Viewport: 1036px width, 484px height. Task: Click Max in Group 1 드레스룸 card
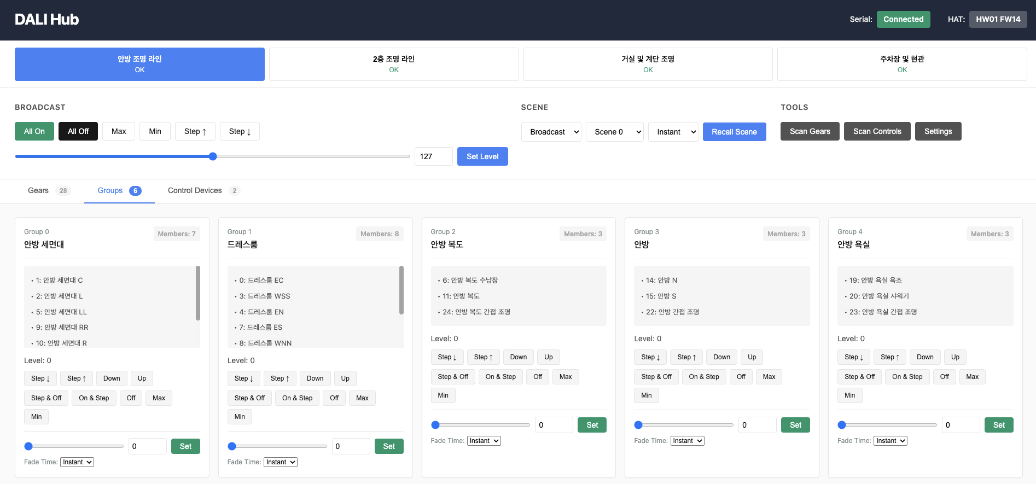362,398
